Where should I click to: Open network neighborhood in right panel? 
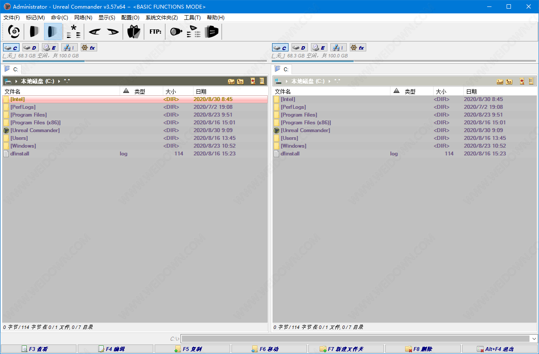pyautogui.click(x=339, y=47)
